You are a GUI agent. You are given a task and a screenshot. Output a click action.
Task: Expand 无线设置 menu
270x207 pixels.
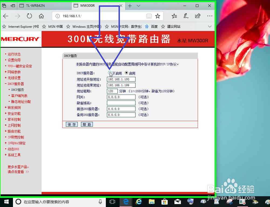[14, 78]
